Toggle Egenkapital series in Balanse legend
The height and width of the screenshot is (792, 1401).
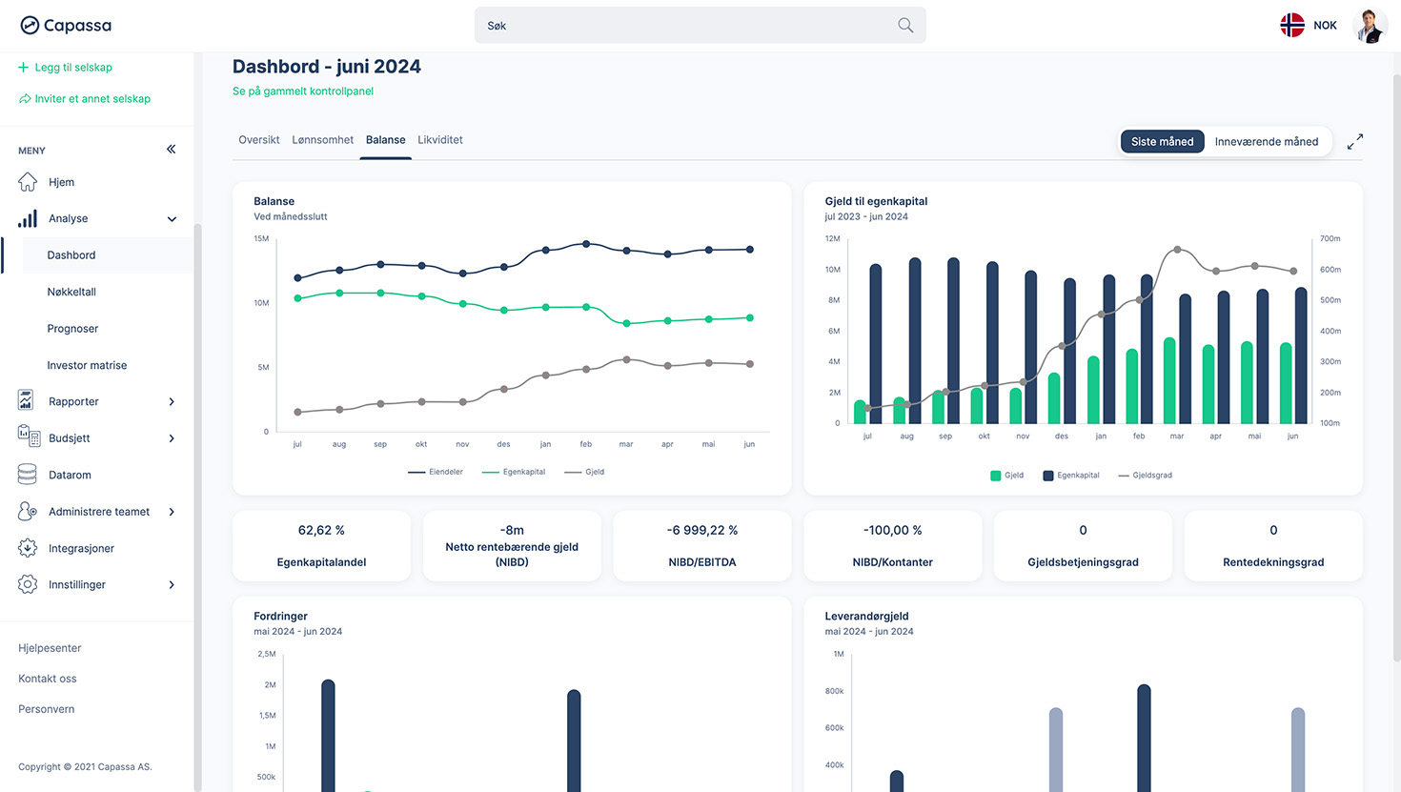(x=514, y=472)
